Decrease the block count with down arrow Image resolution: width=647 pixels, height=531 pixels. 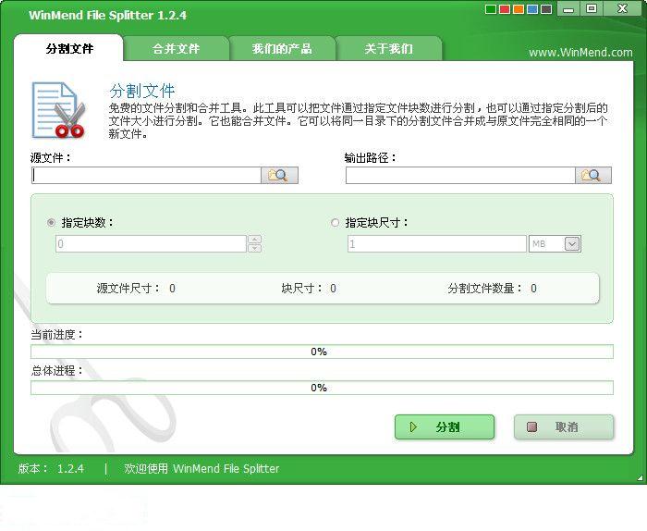(x=254, y=248)
